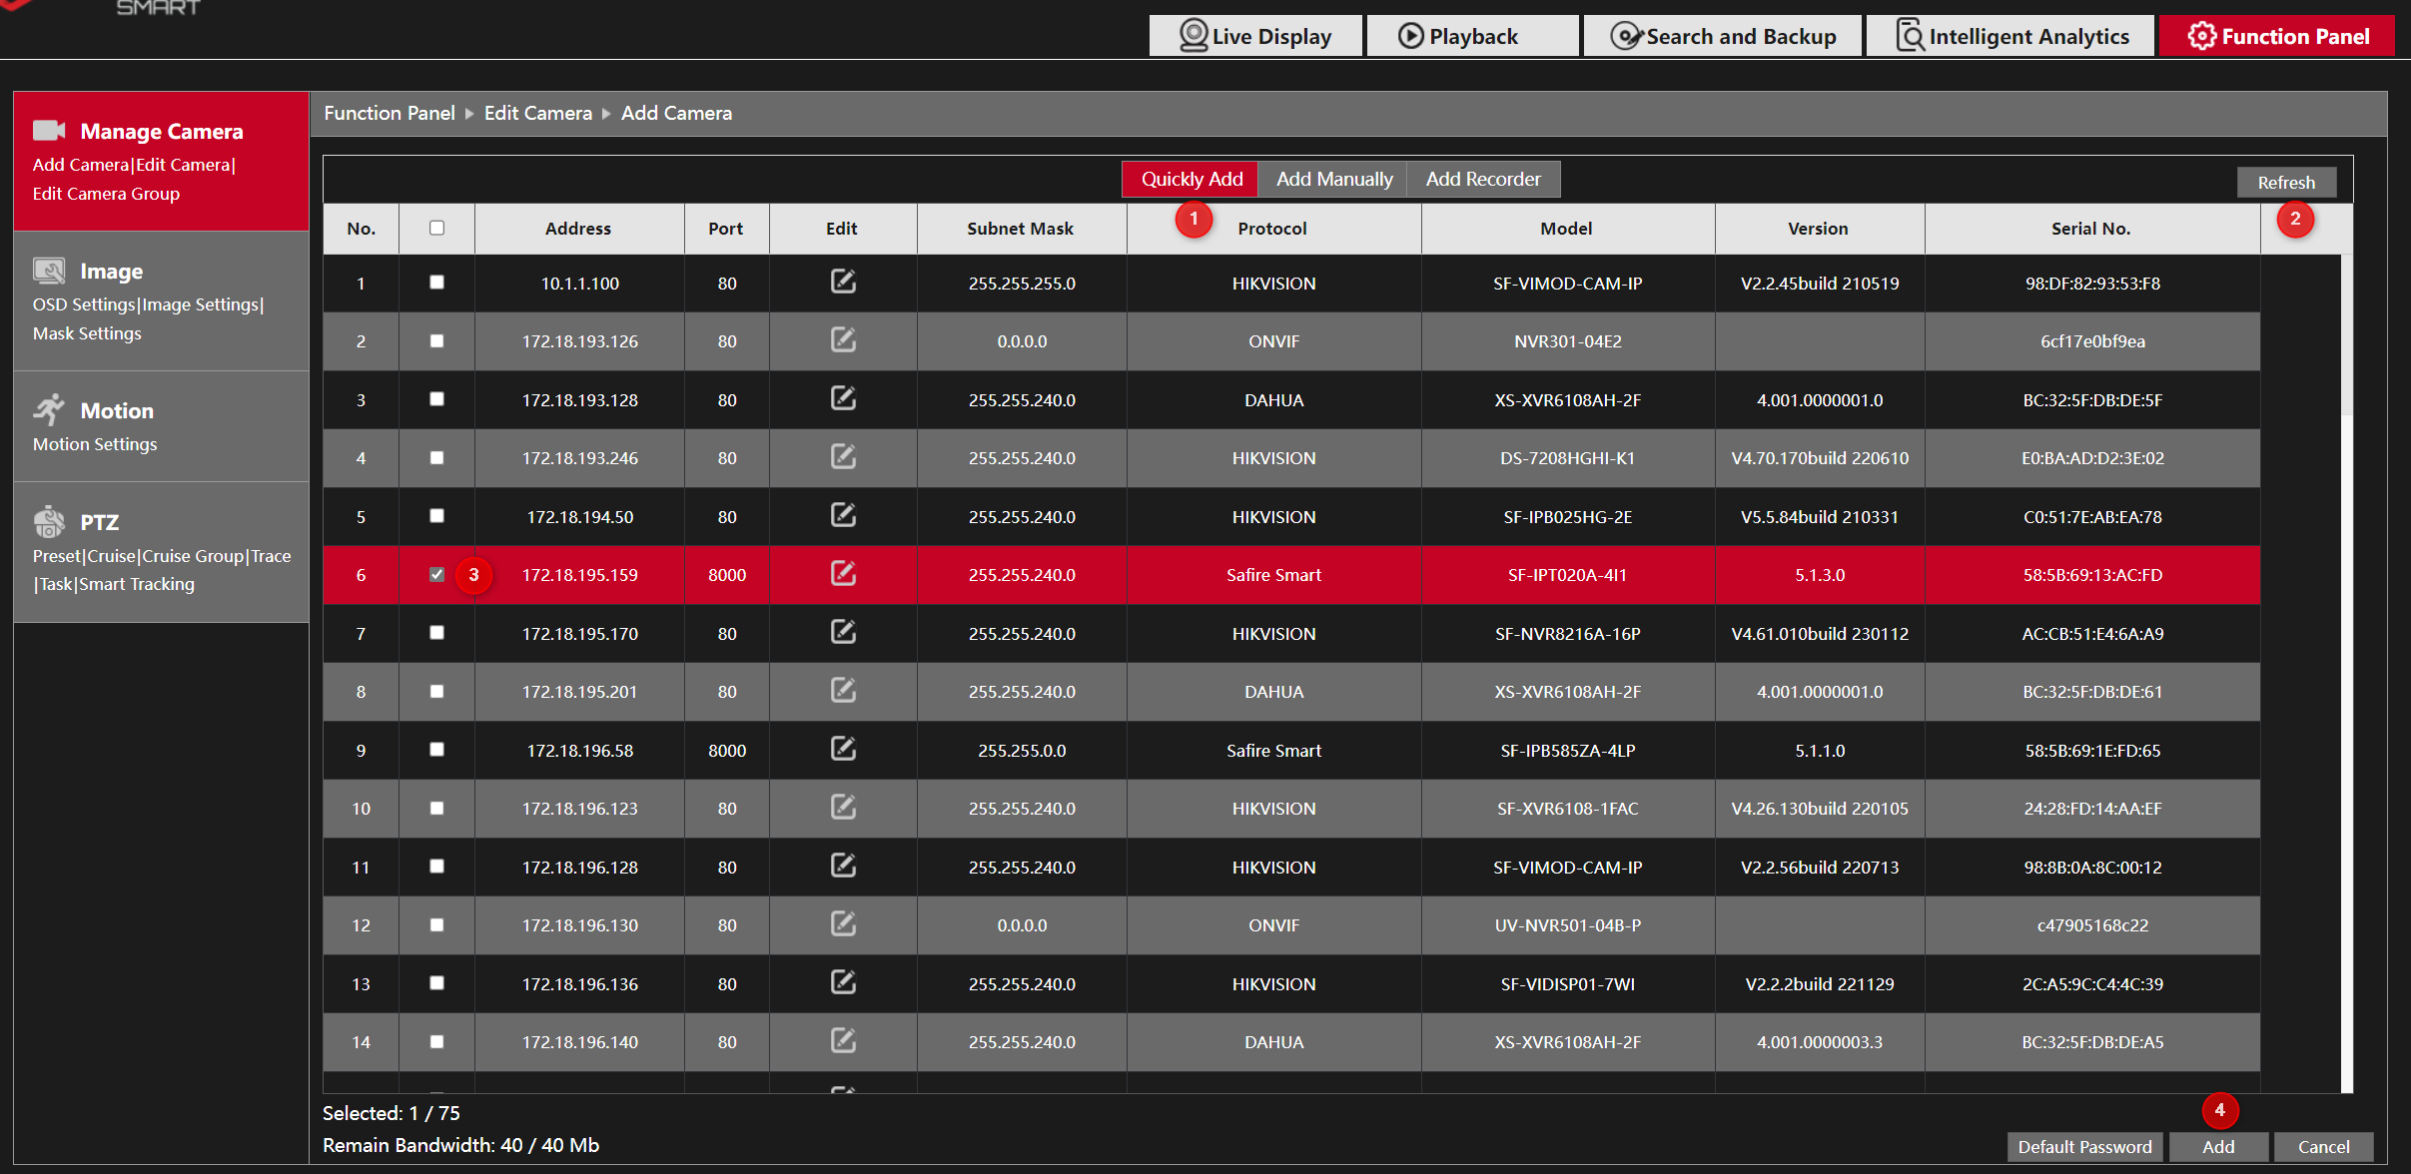Open Motion Settings link
This screenshot has width=2411, height=1174.
point(95,444)
